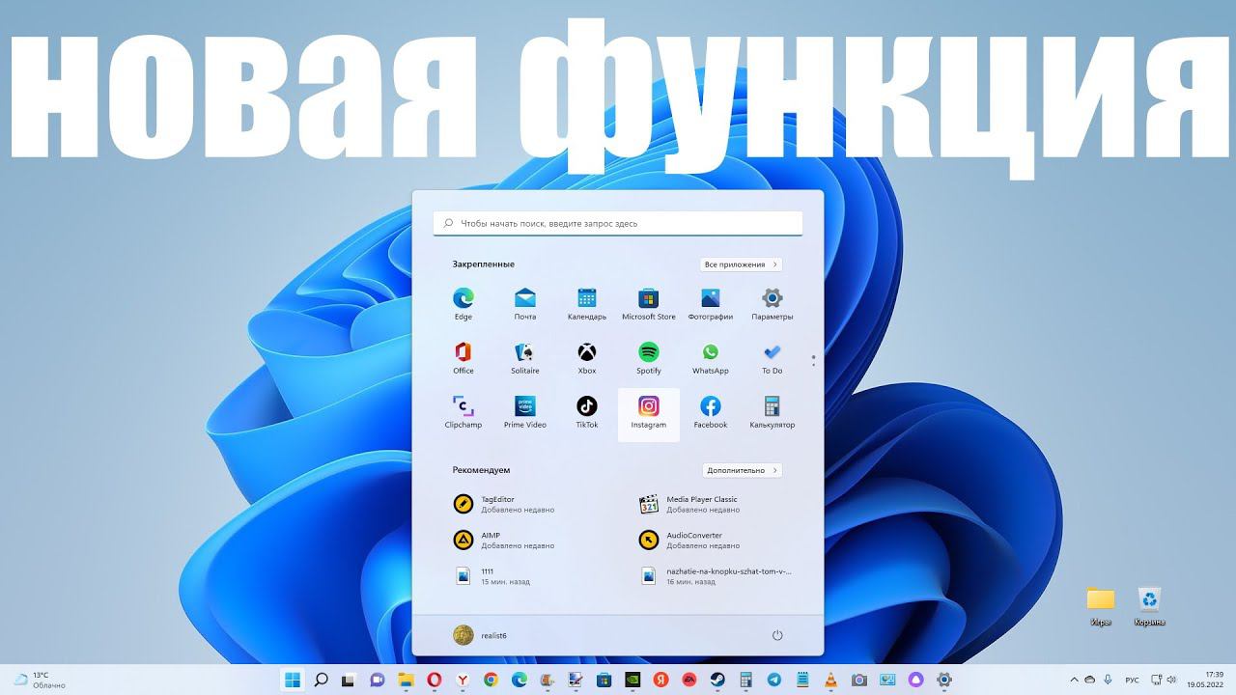This screenshot has width=1236, height=695.
Task: Open the Фотографии app
Action: (711, 304)
